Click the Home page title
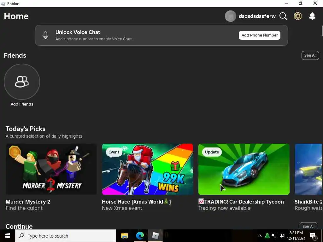323x242 pixels. [x=16, y=16]
